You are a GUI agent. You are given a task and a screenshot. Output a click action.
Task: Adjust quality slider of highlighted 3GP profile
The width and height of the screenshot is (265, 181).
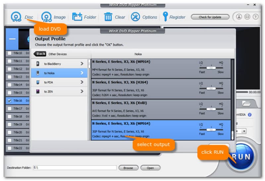211,130
